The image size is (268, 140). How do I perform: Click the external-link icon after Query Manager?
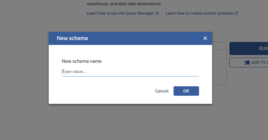coord(157,13)
